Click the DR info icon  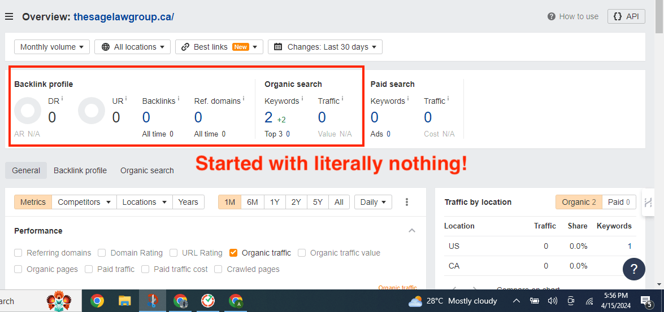click(x=62, y=99)
